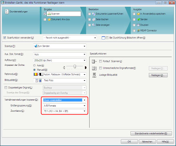This screenshot has width=176, height=146.
Task: Click the MEAP Connector icon
Action: point(138,31)
